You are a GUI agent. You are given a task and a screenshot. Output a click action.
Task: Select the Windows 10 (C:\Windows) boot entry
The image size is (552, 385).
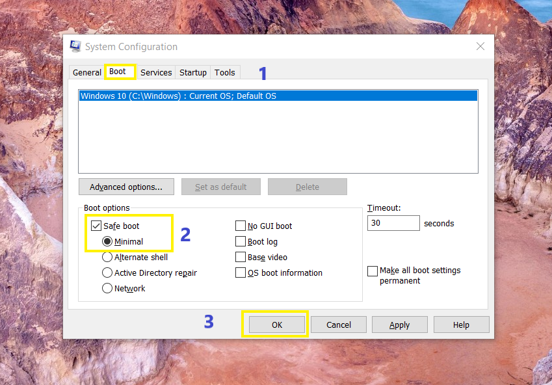pyautogui.click(x=278, y=96)
